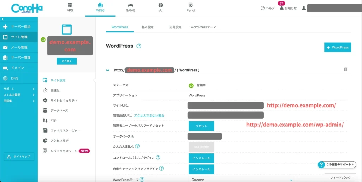Open the ヘルプ help menu
This screenshot has width=362, height=182.
268,8
